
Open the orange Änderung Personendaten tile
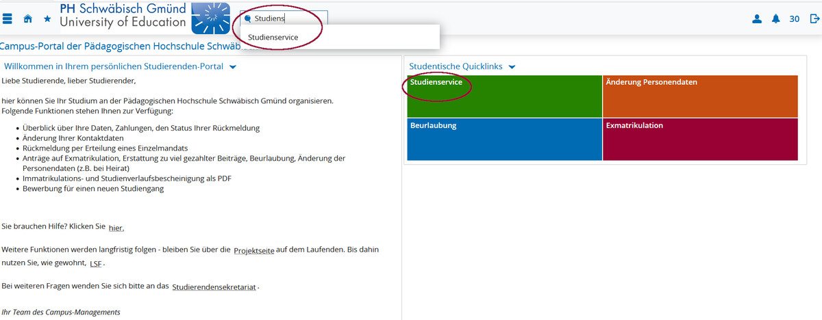click(x=700, y=96)
